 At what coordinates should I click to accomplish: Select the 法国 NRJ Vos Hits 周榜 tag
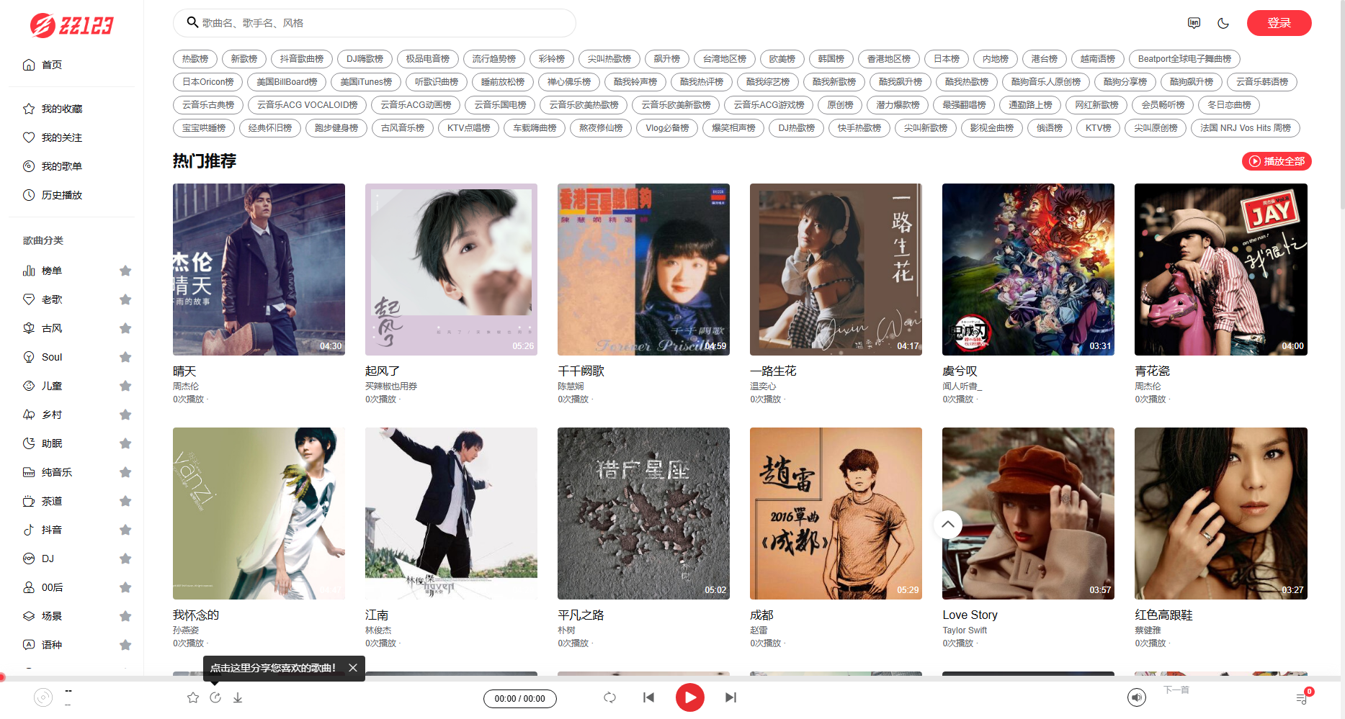click(x=1246, y=128)
